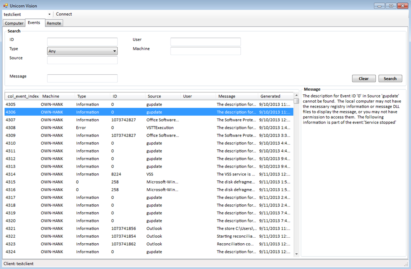Sort by col_event_index column header
411x269 pixels.
tap(23, 96)
